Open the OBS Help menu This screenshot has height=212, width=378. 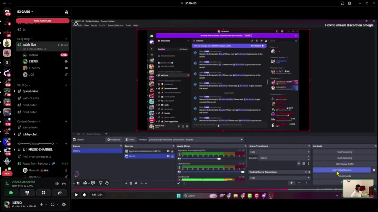135,25
